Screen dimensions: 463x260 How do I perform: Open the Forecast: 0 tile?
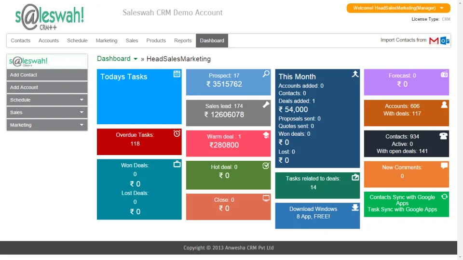coord(406,82)
